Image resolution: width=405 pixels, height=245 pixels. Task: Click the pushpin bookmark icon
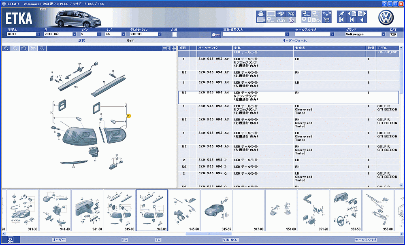coord(342,14)
